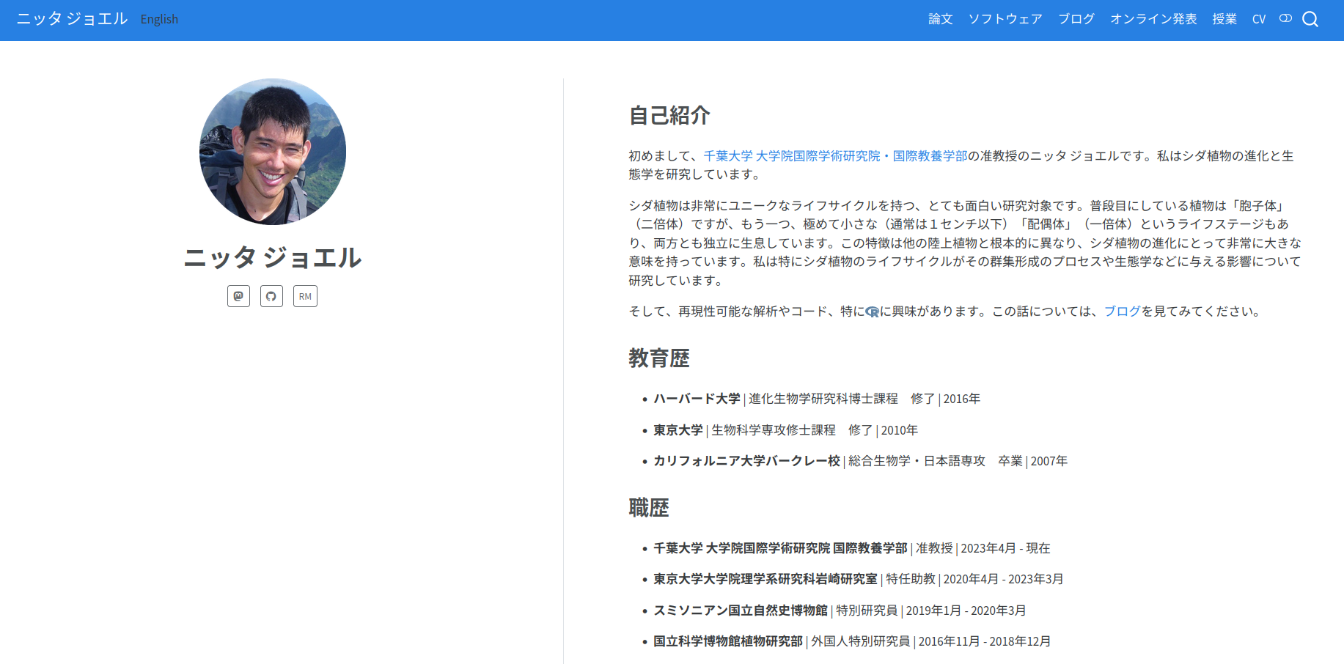
Task: Click the RM researchmap button
Action: 305,296
